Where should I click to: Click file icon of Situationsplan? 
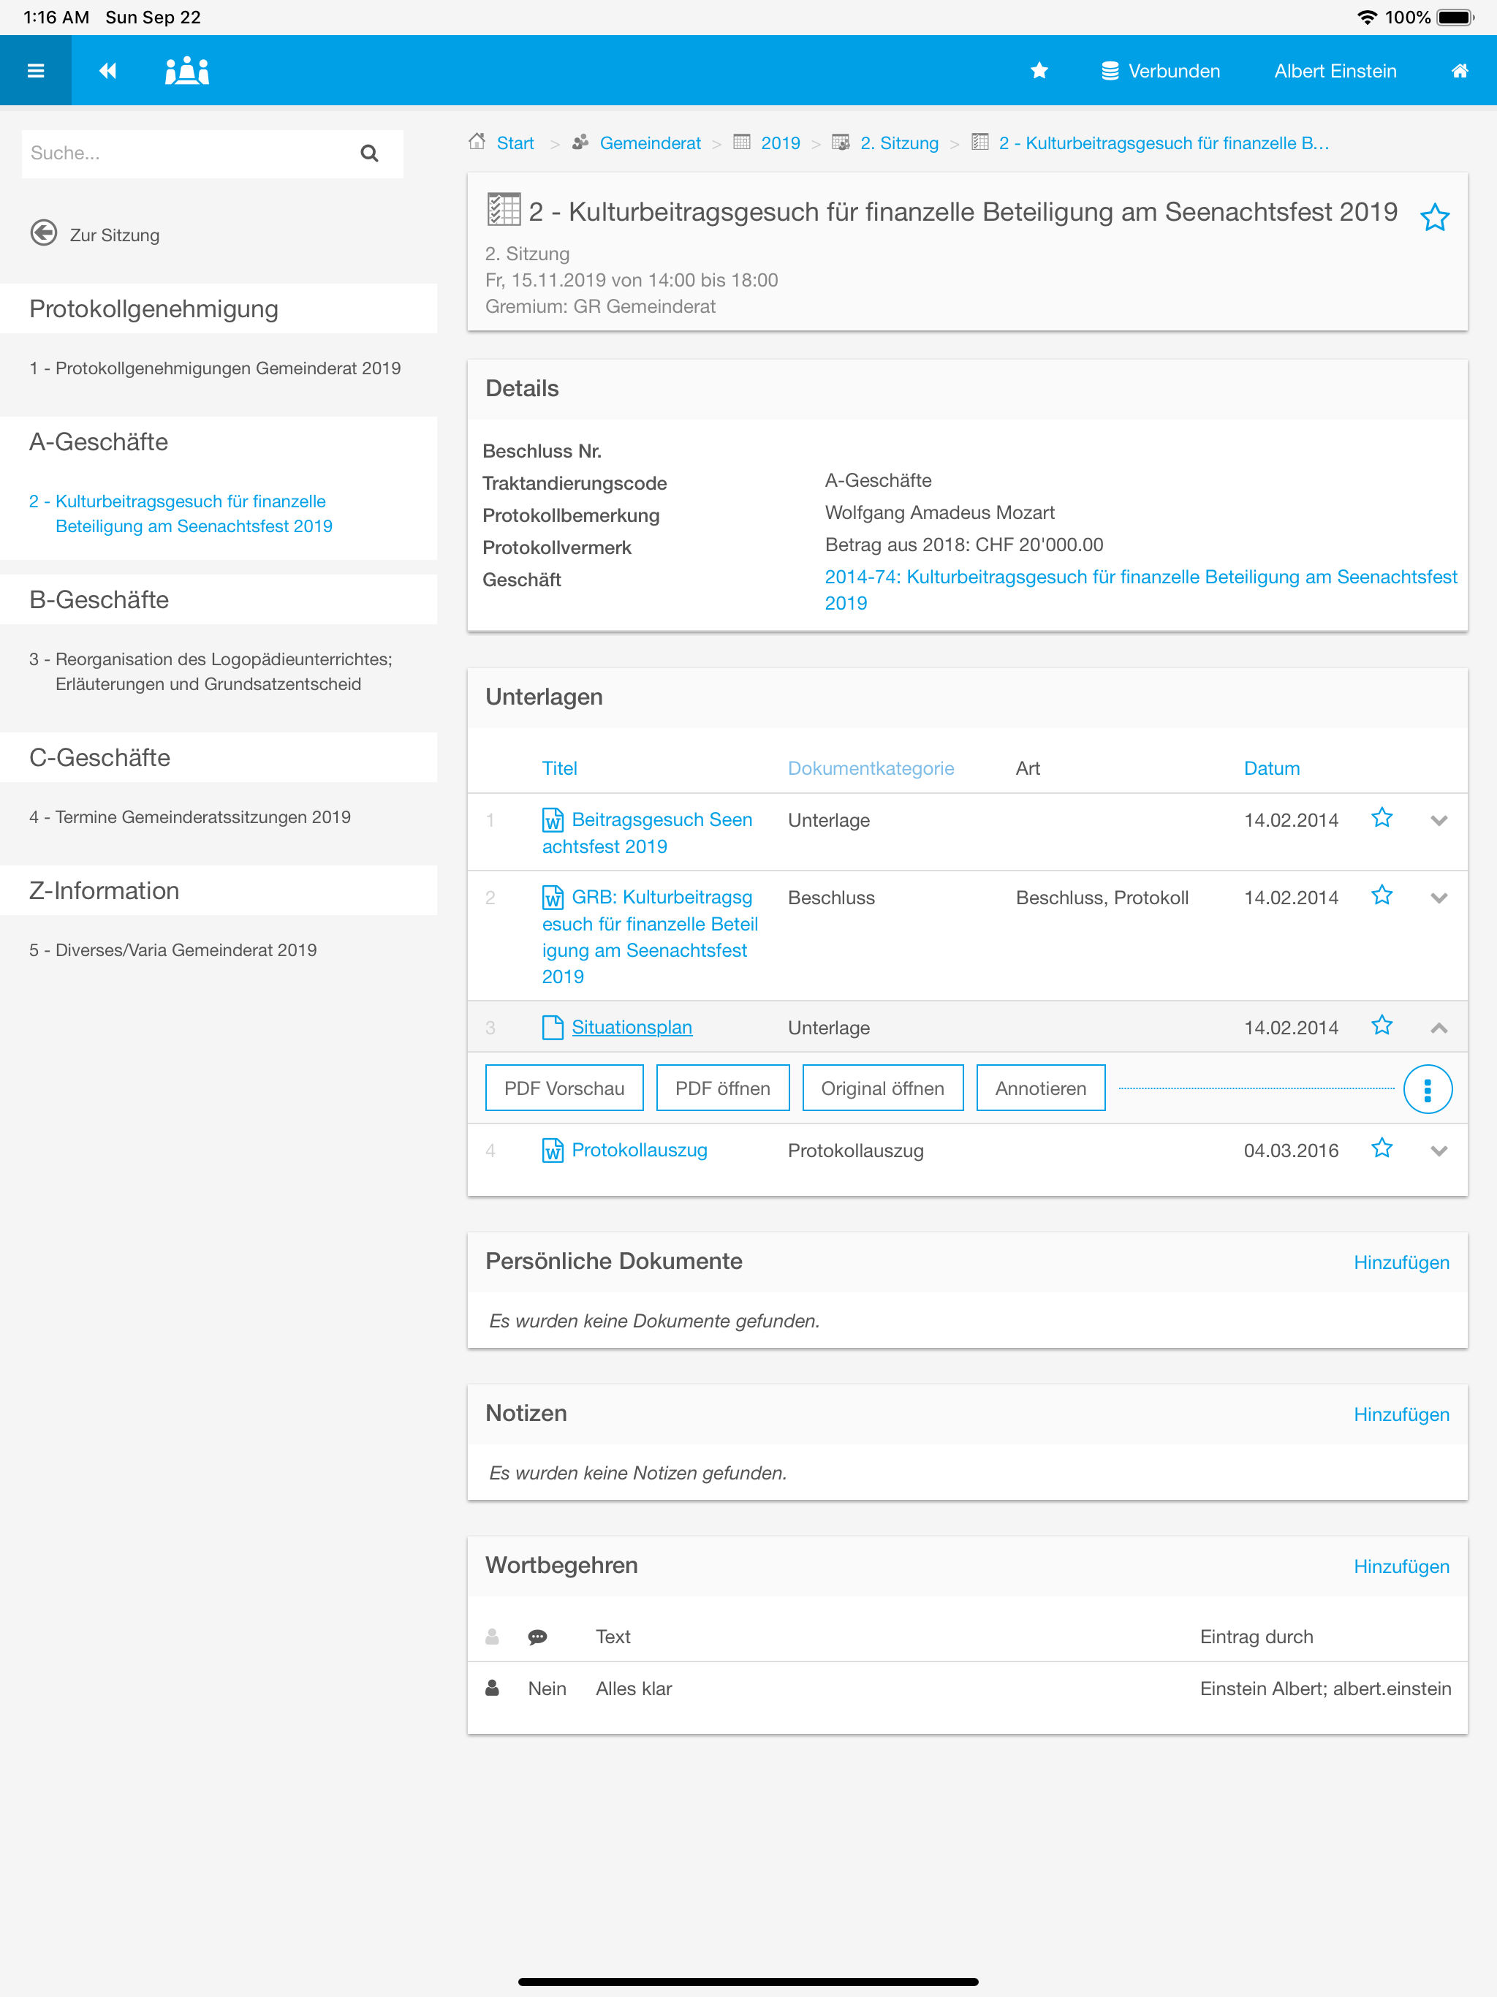point(553,1028)
